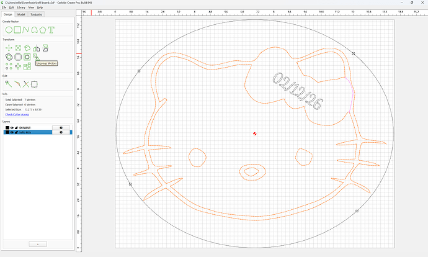Screen dimensions: 428x257
Task: Click the Rotate transform icon
Action: coord(27,48)
